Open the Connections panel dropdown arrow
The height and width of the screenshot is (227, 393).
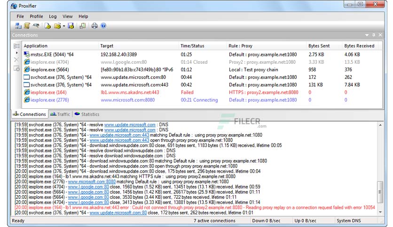click(x=367, y=35)
